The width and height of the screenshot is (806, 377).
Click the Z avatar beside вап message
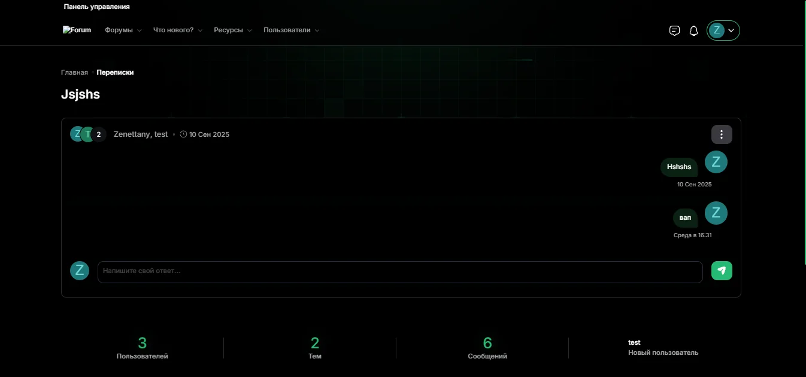[716, 213]
